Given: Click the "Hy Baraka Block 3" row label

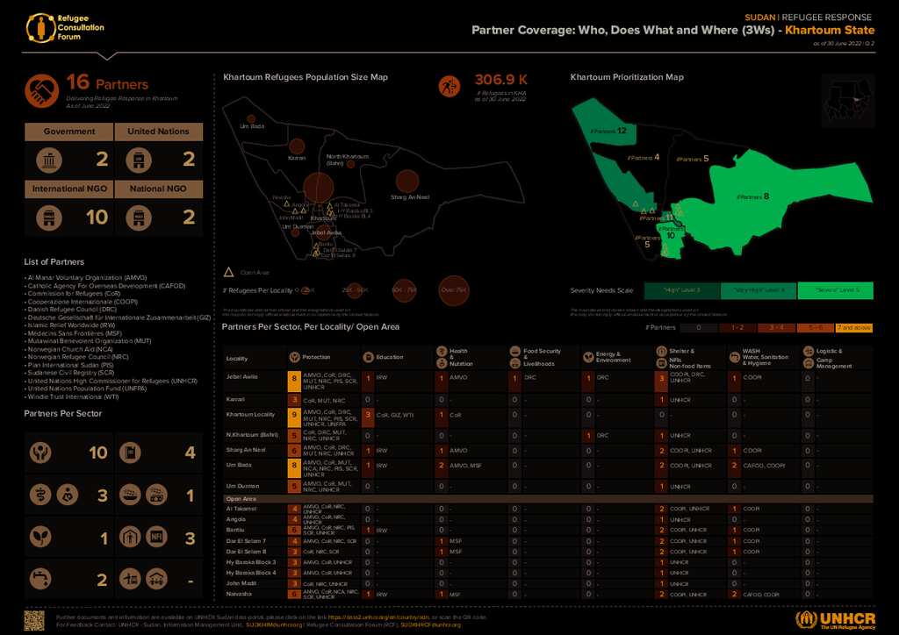Looking at the screenshot, I should click(251, 562).
